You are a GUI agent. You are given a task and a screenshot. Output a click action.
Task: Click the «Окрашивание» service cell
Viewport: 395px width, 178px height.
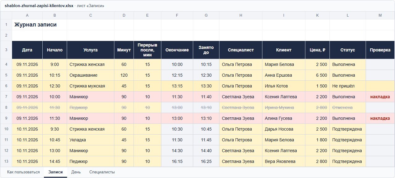(x=91, y=75)
